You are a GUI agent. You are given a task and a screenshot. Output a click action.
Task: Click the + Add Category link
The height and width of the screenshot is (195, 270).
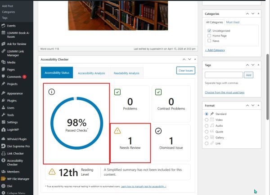(215, 50)
